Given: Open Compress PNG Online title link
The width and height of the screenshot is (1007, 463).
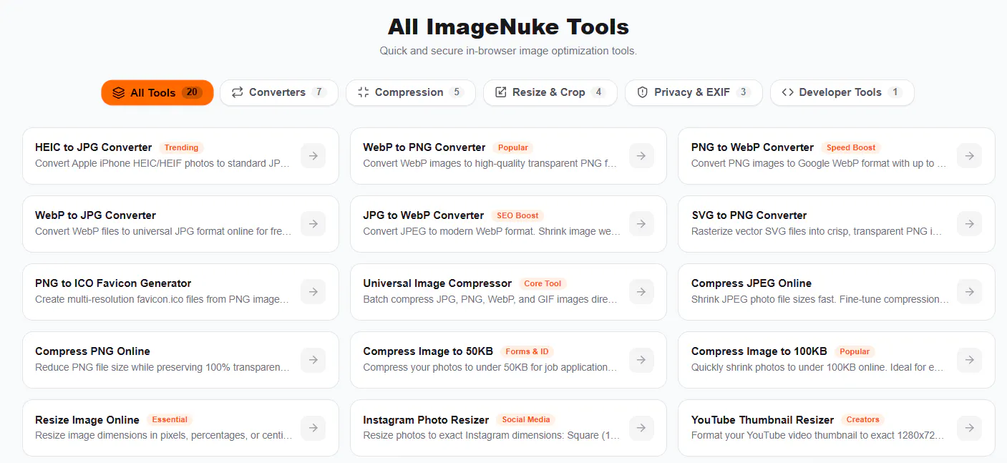Looking at the screenshot, I should (x=92, y=351).
